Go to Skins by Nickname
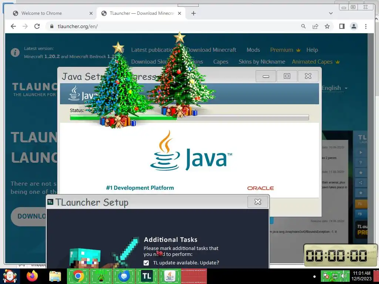 pyautogui.click(x=262, y=62)
